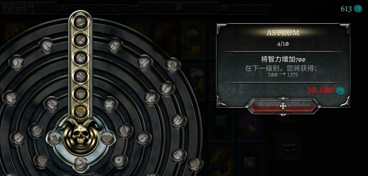Select the sword node on outer ring
The height and width of the screenshot is (176, 368).
(x=47, y=46)
